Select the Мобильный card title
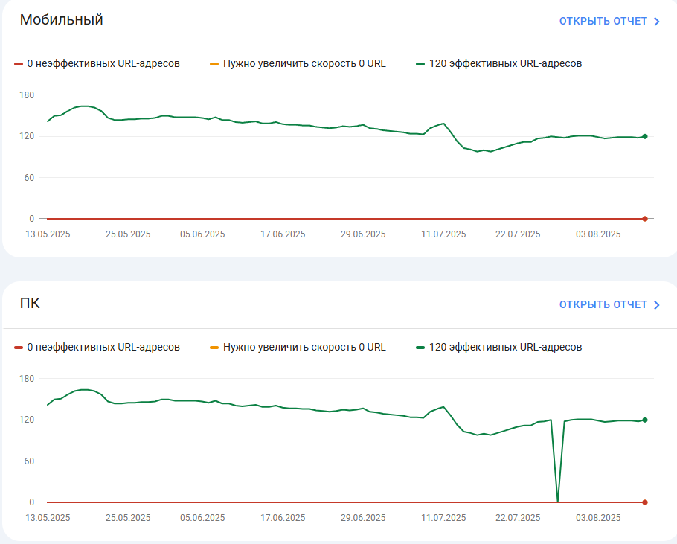 (61, 20)
